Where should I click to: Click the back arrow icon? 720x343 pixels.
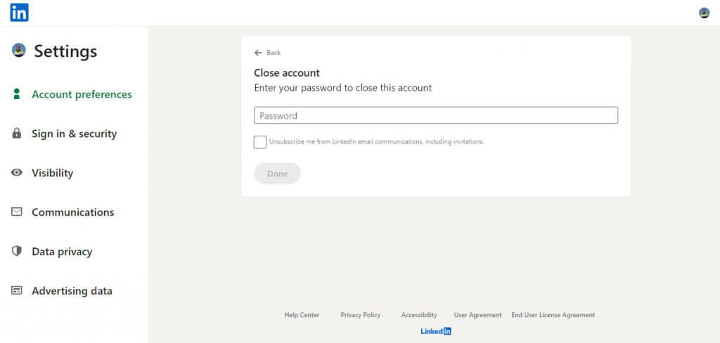(258, 53)
